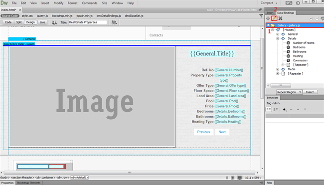324x185 pixels.
Task: Click the file management icon beside Title
Action: coord(114,22)
